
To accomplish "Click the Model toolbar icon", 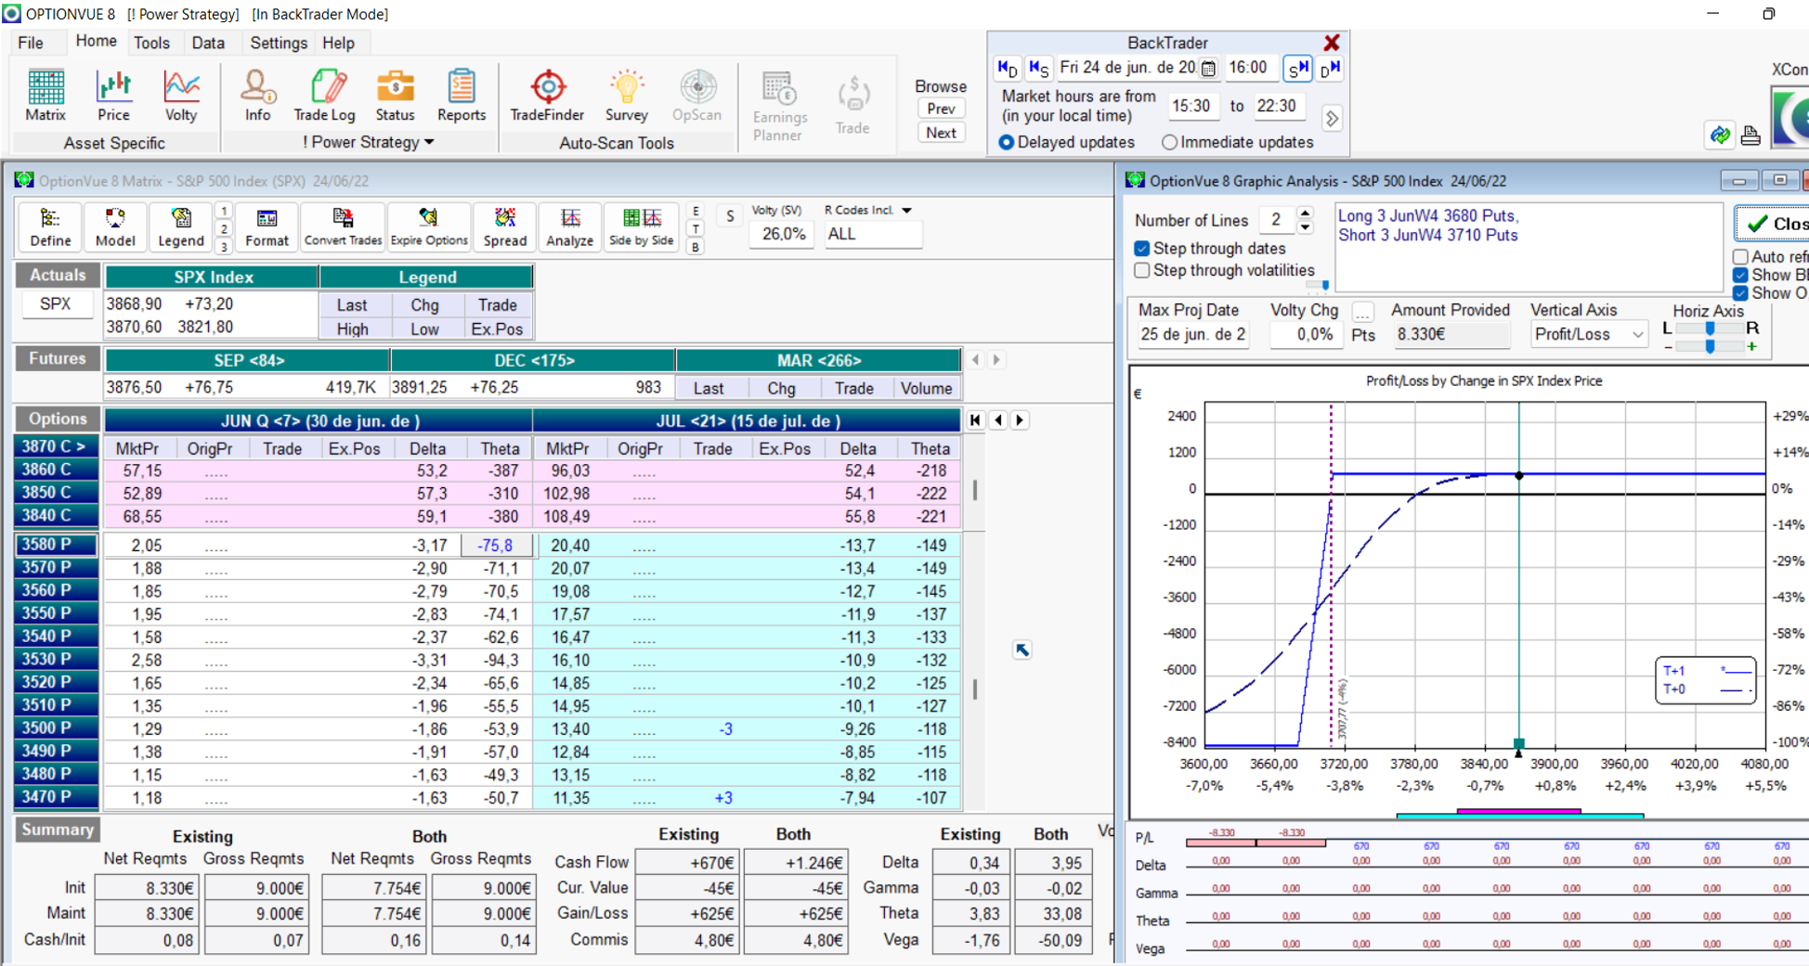I will click(x=115, y=227).
